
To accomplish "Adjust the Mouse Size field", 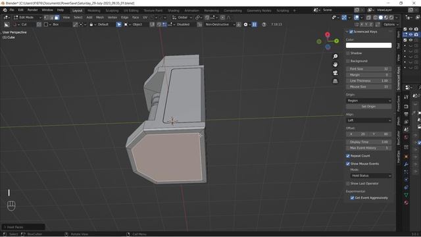I will pyautogui.click(x=368, y=87).
